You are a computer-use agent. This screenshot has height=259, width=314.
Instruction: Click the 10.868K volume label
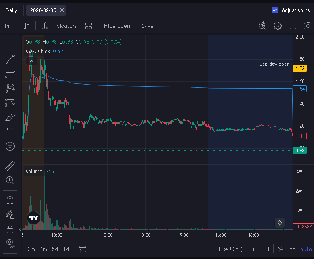pyautogui.click(x=303, y=227)
